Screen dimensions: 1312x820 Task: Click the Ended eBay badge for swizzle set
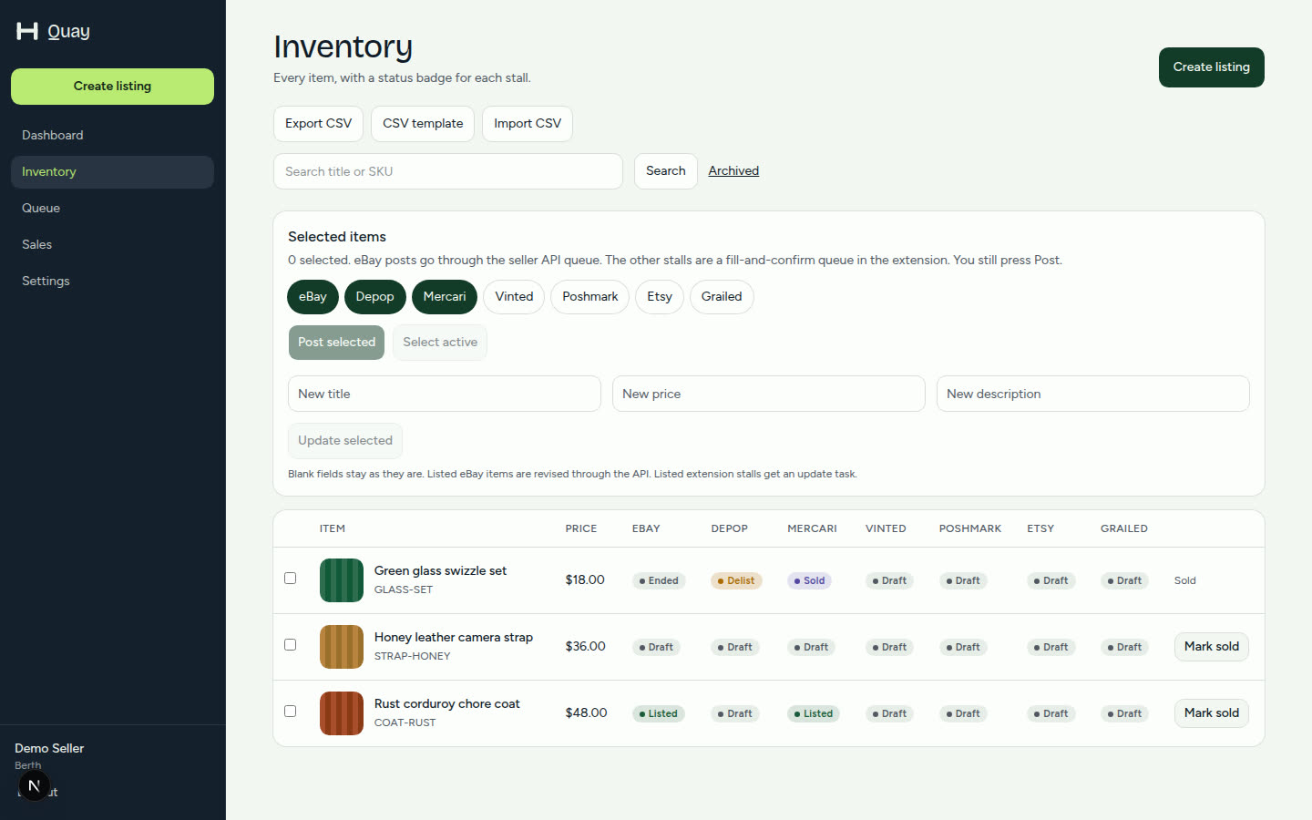659,580
